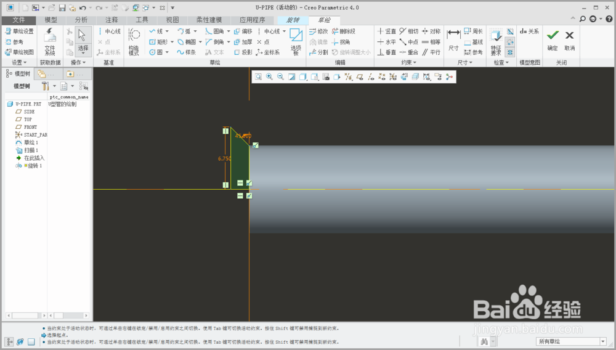
Task: Toggle Shade Closed Loops inspection button
Action: click(510, 32)
